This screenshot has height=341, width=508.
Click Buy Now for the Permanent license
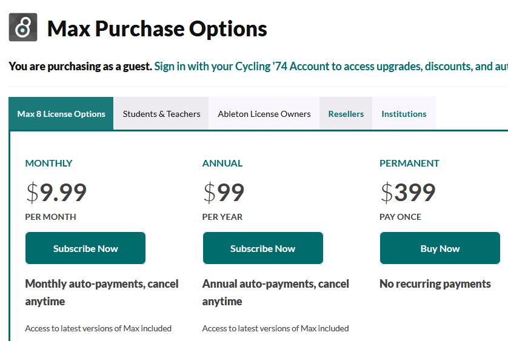tap(440, 248)
